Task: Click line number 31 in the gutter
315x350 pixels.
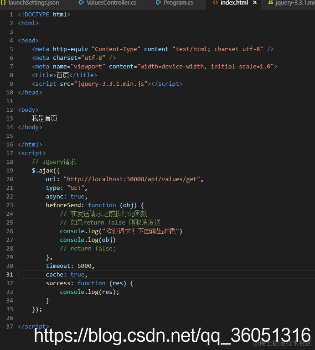Action: (10, 275)
